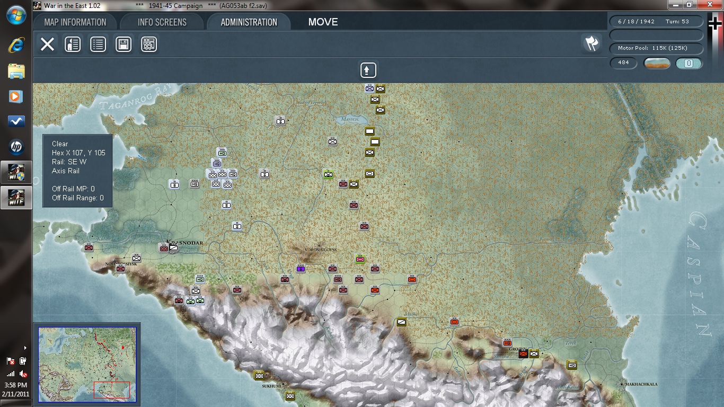Launch Internet Explorer from taskbar
The image size is (724, 407).
tap(16, 45)
